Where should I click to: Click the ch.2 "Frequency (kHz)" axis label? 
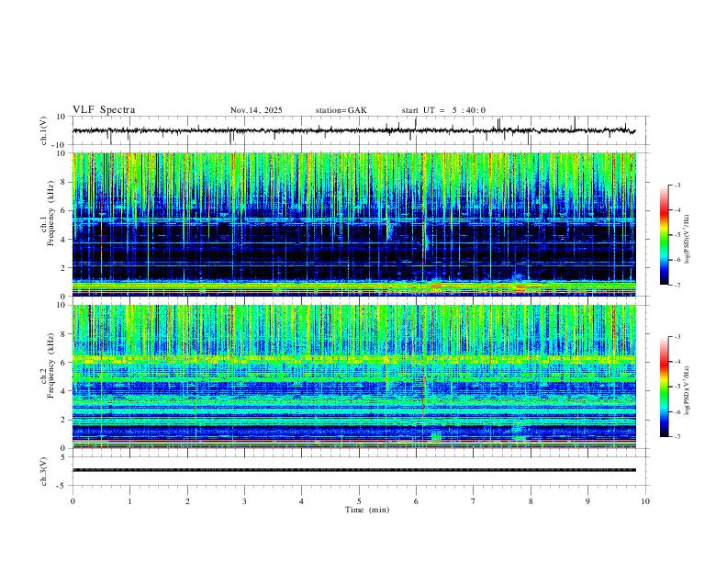point(50,365)
